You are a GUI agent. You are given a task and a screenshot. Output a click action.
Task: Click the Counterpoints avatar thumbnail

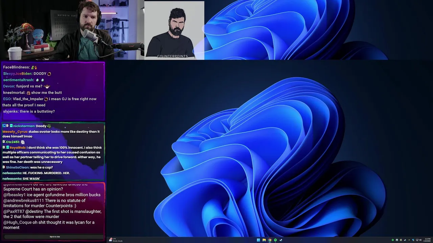[174, 30]
